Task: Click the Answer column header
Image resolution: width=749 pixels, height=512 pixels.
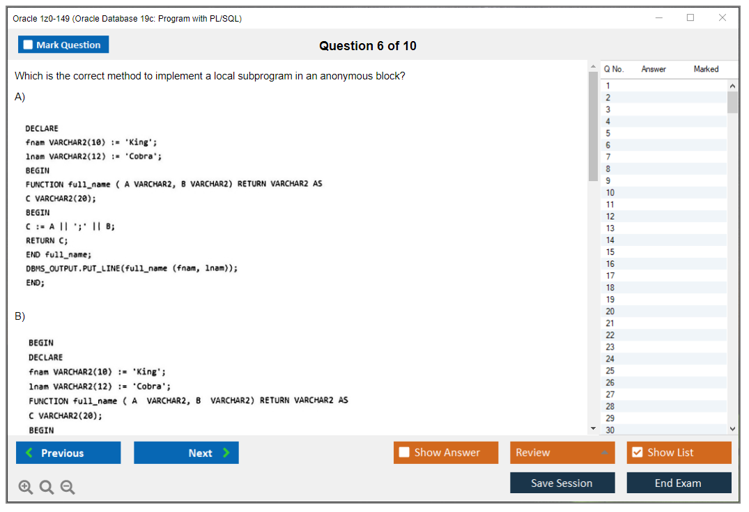Action: coord(654,69)
